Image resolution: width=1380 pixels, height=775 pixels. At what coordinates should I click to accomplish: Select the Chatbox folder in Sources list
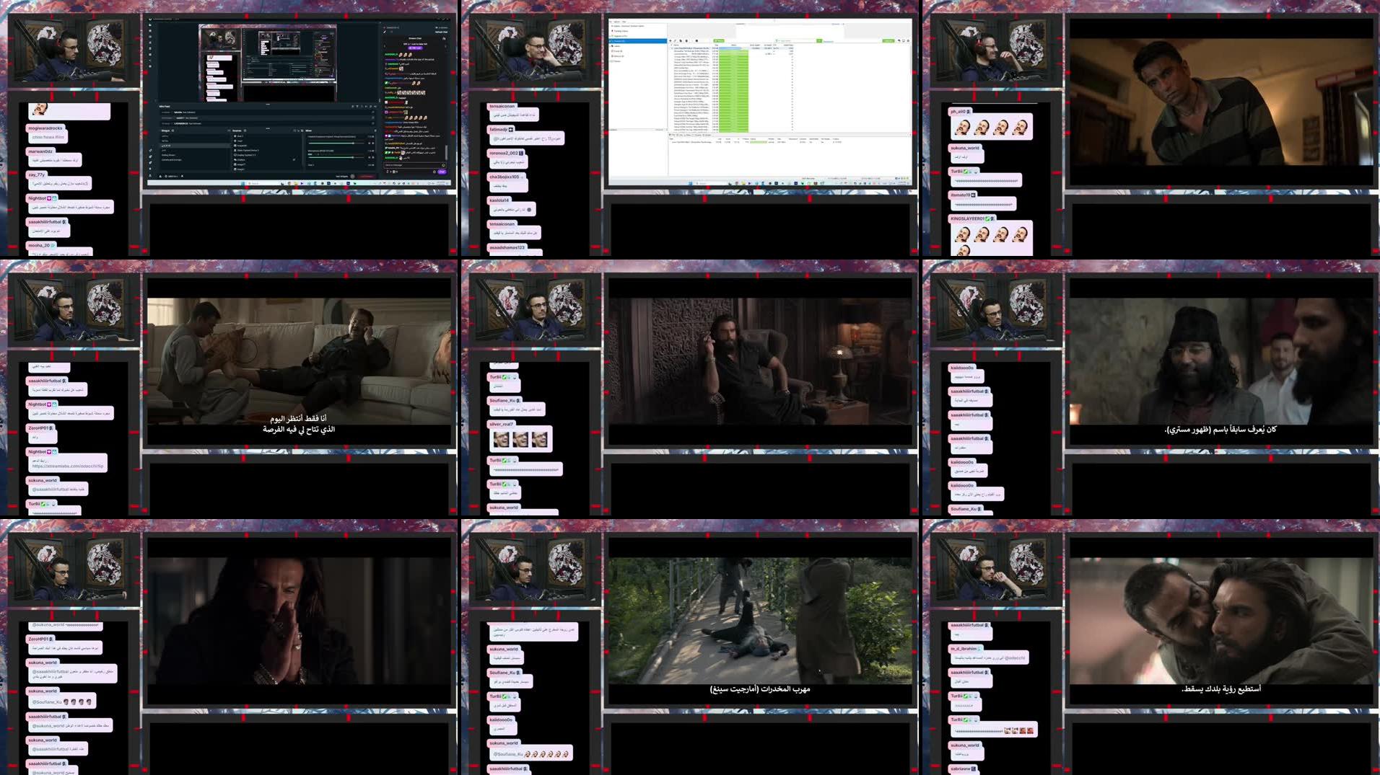point(241,160)
